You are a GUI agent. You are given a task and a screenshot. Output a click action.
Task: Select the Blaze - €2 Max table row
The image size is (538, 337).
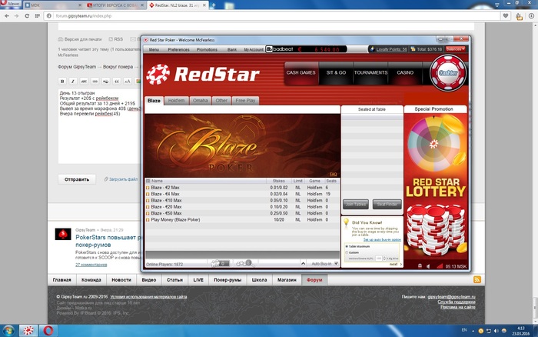coord(242,188)
